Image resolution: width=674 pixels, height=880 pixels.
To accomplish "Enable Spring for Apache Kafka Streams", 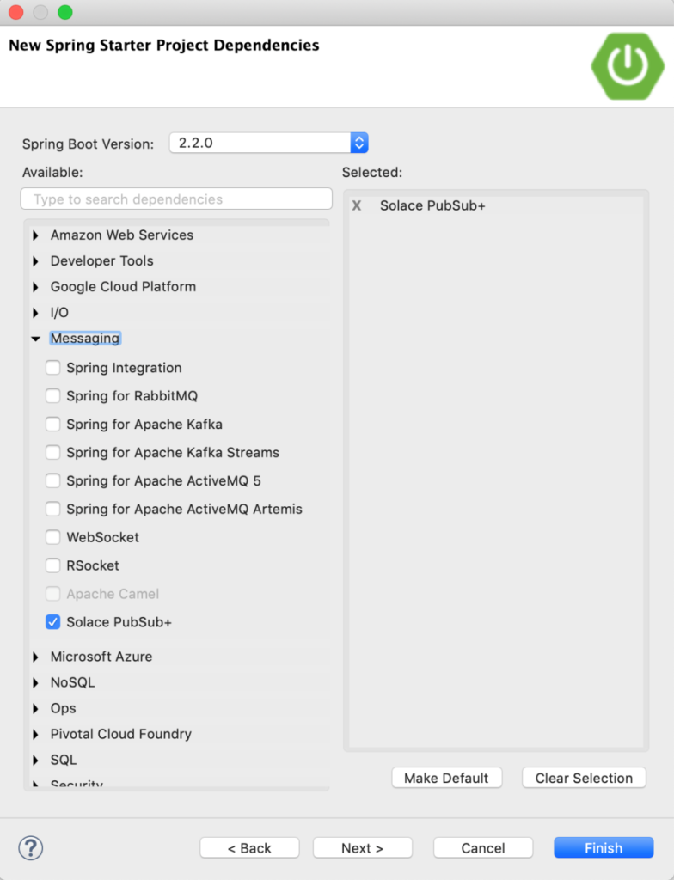I will click(52, 452).
